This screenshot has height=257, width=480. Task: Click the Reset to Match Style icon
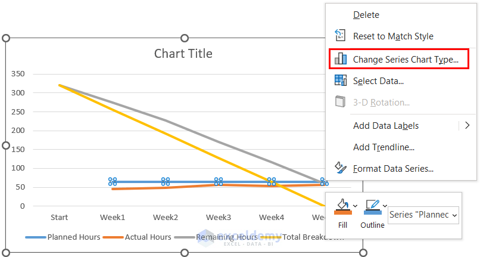(x=341, y=36)
